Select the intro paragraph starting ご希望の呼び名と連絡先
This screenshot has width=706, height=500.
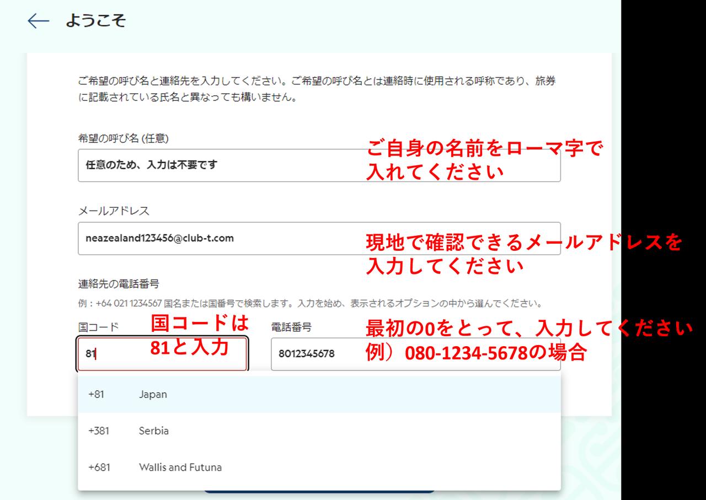[317, 90]
